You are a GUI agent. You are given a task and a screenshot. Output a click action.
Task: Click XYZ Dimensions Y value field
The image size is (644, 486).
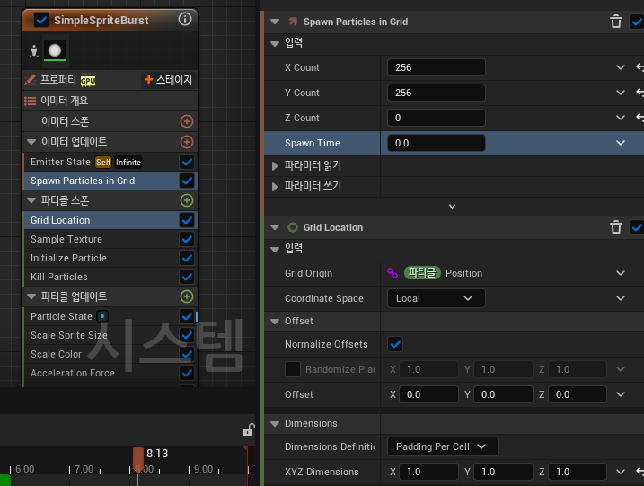(503, 472)
